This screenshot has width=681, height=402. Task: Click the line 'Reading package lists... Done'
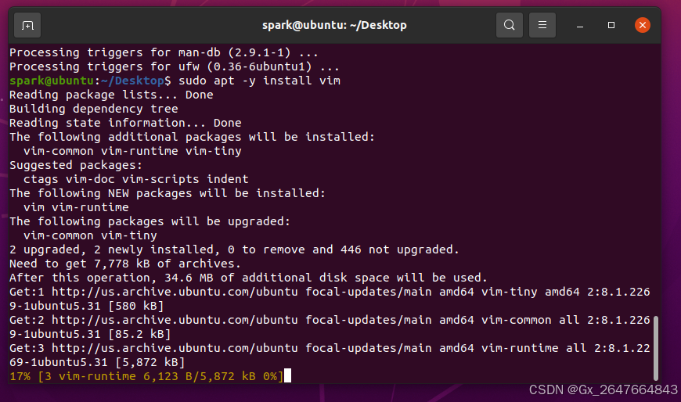coord(111,95)
